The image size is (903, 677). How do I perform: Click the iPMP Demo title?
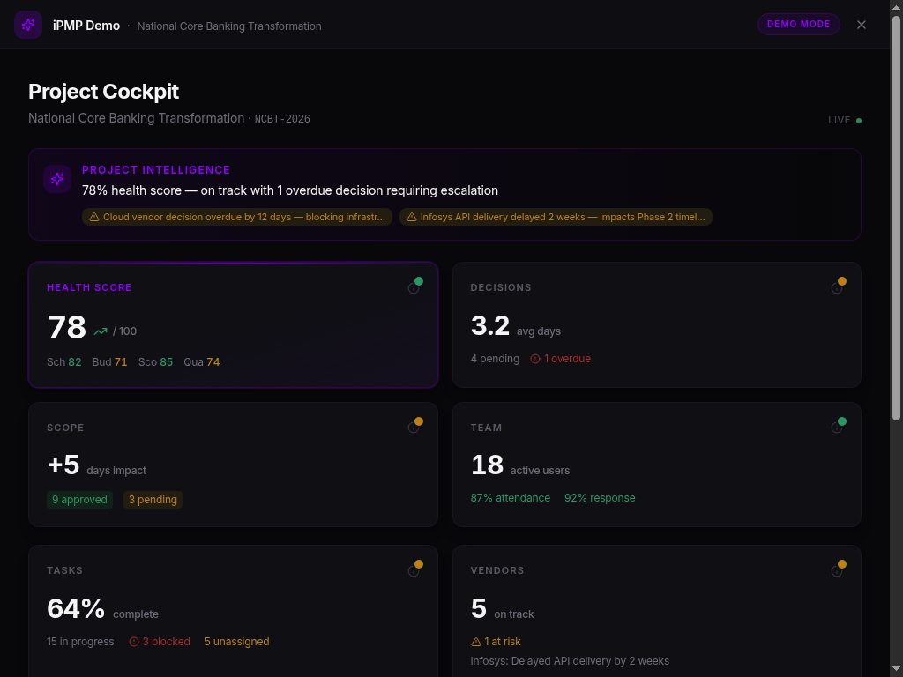point(86,26)
